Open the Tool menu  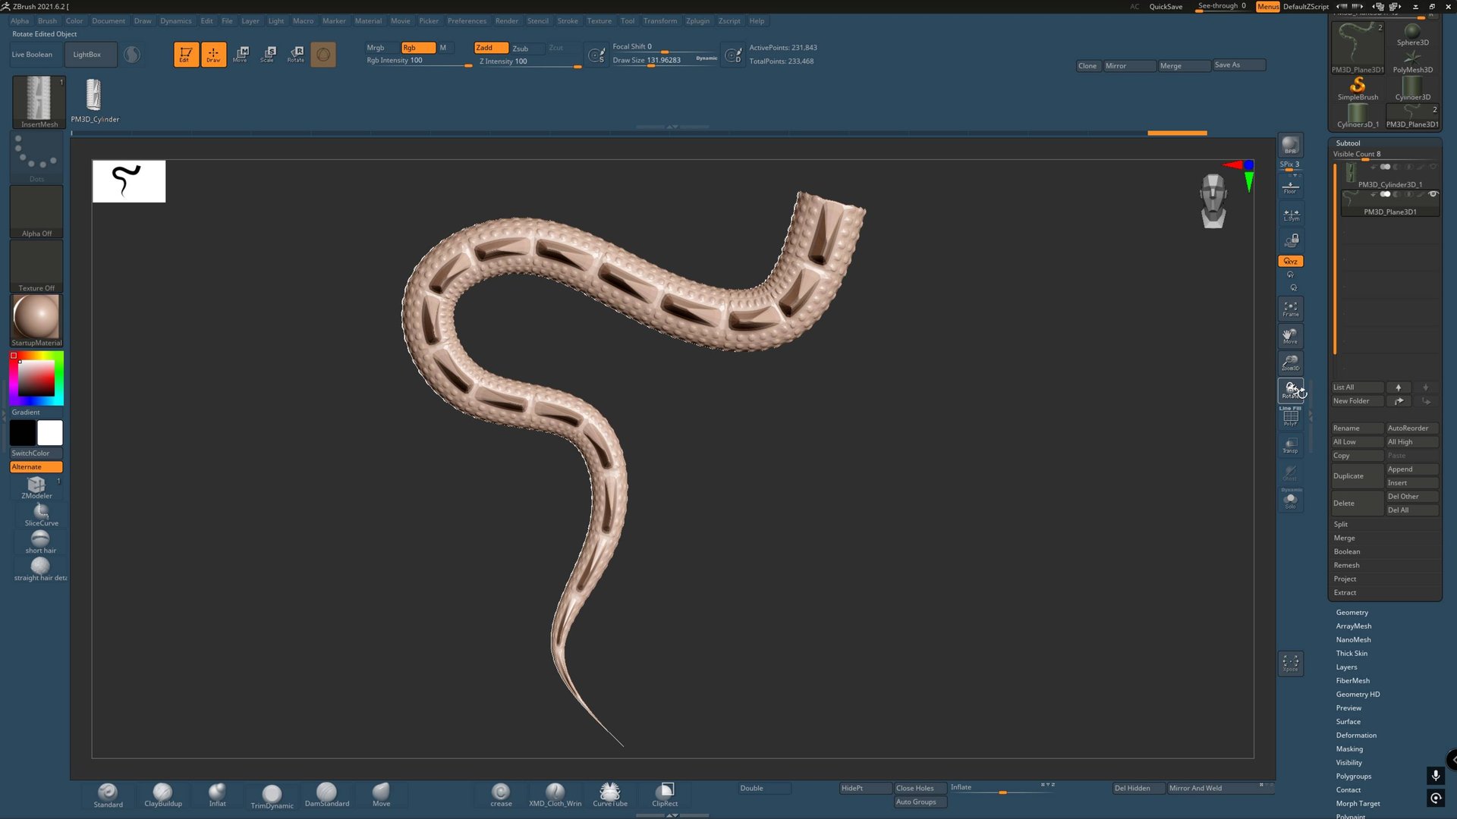pyautogui.click(x=628, y=20)
